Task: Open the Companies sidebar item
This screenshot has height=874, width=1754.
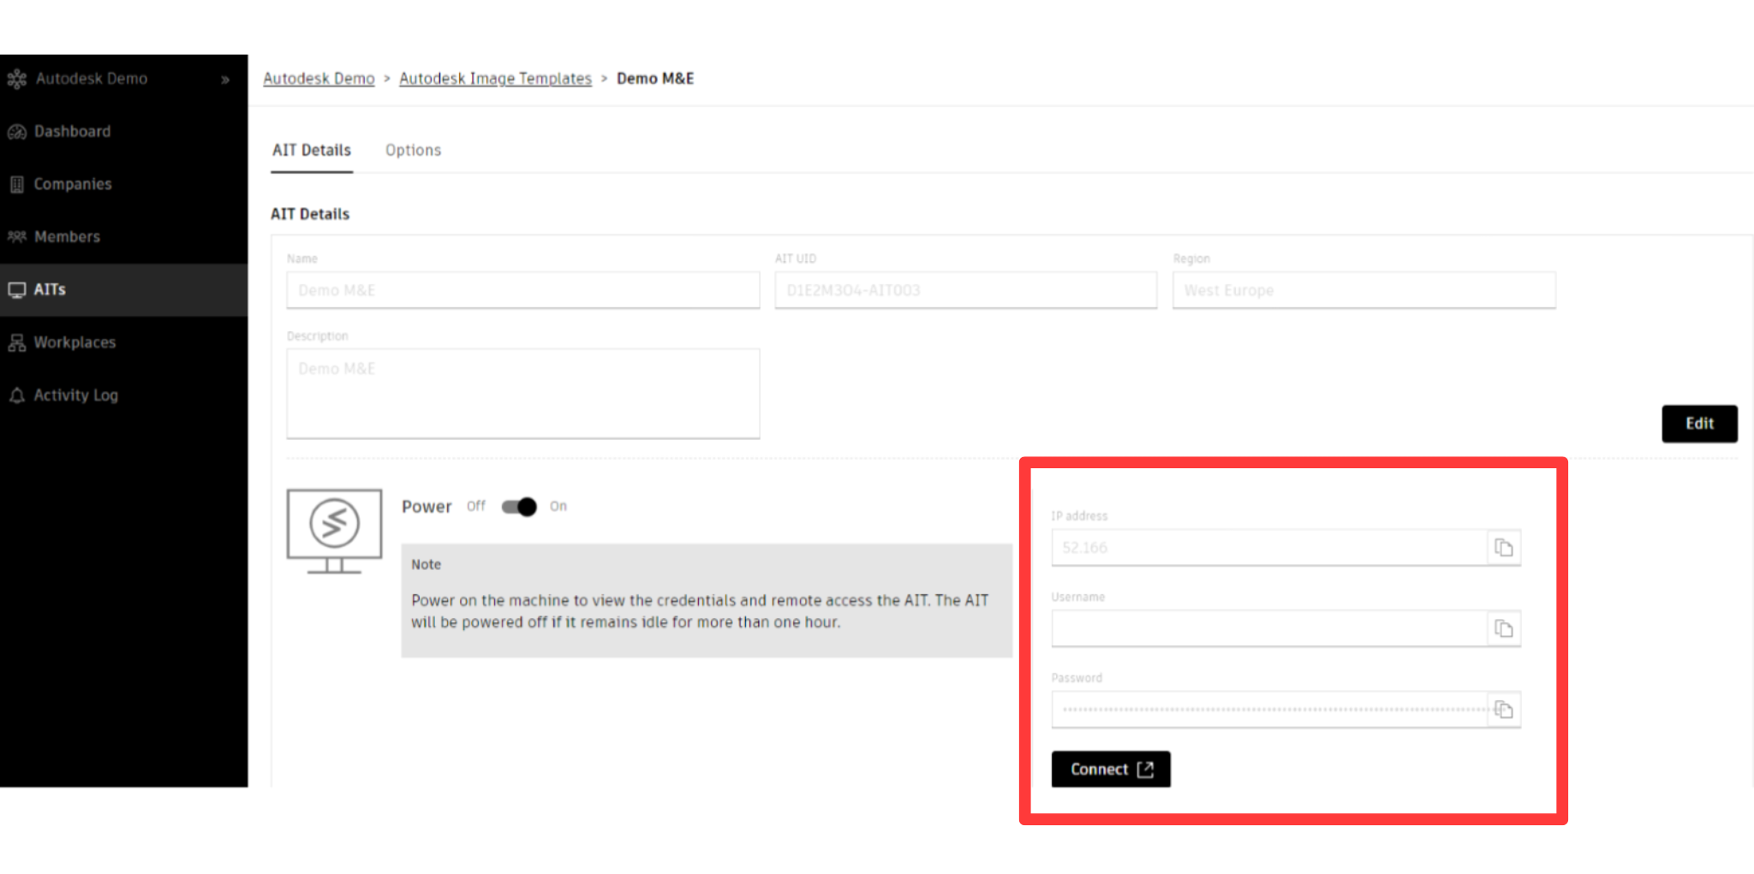Action: tap(124, 184)
